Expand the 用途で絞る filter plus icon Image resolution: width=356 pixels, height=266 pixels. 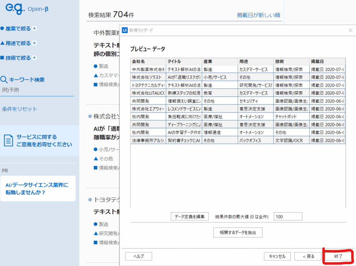34,43
